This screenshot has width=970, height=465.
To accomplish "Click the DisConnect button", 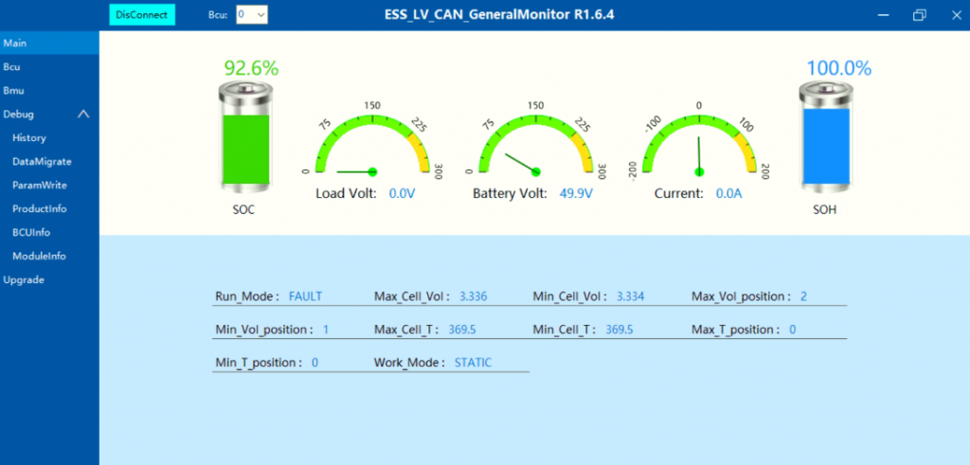I will 142,15.
